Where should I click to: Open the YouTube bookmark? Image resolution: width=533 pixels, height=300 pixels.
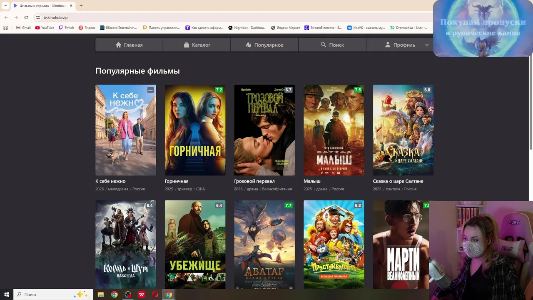(x=45, y=28)
